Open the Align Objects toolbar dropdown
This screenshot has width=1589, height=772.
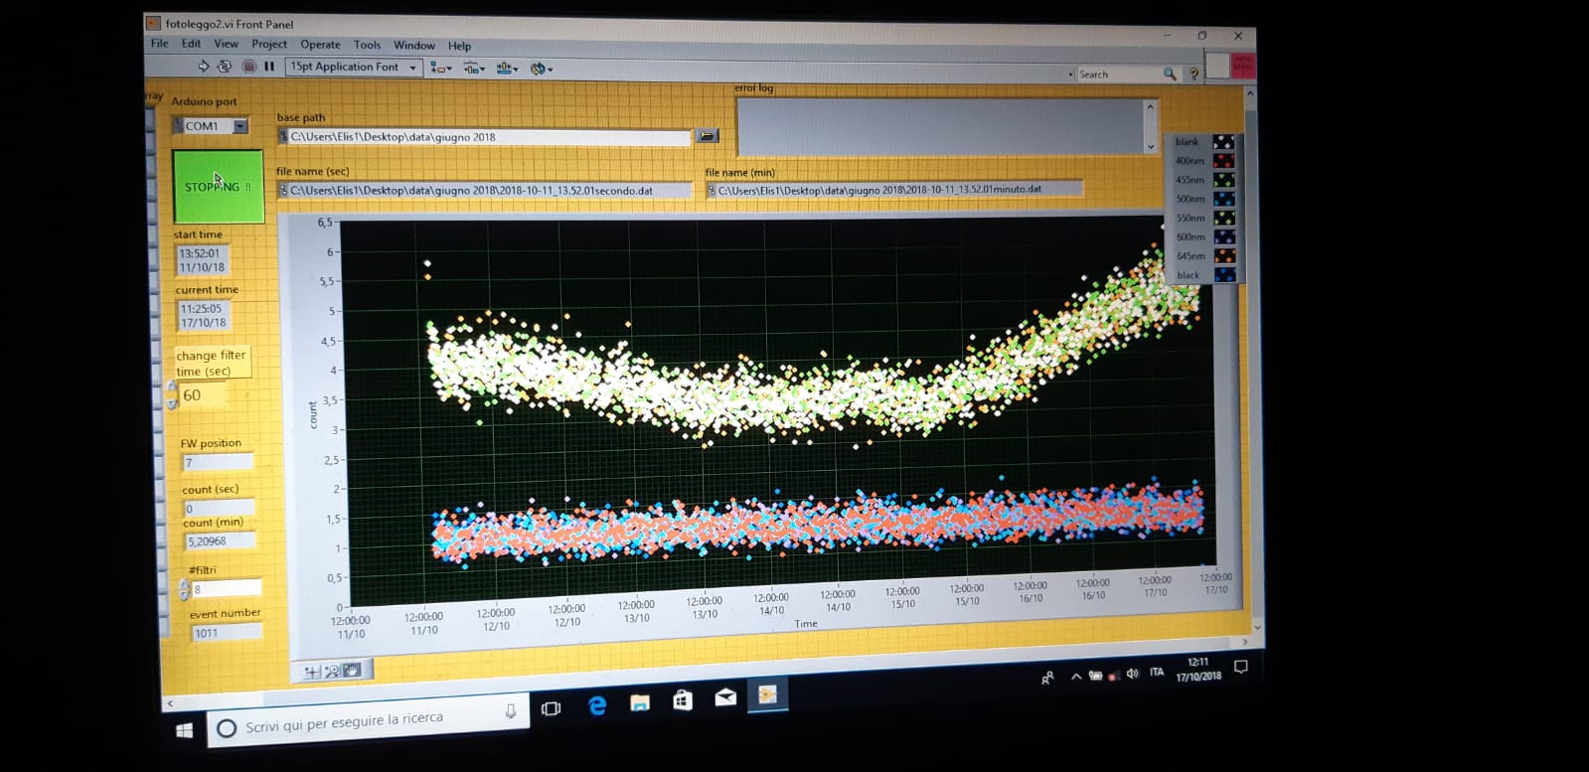click(x=441, y=69)
